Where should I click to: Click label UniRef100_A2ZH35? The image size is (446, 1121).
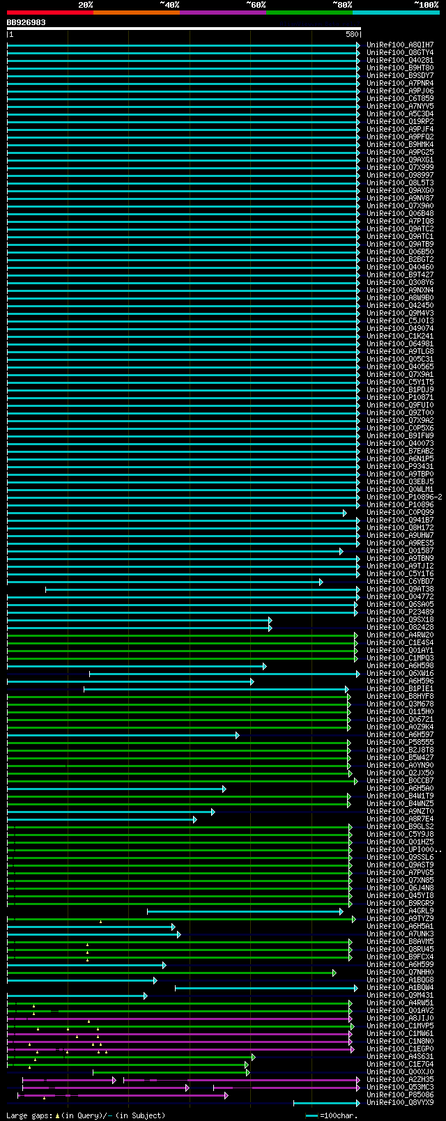[x=400, y=1080]
